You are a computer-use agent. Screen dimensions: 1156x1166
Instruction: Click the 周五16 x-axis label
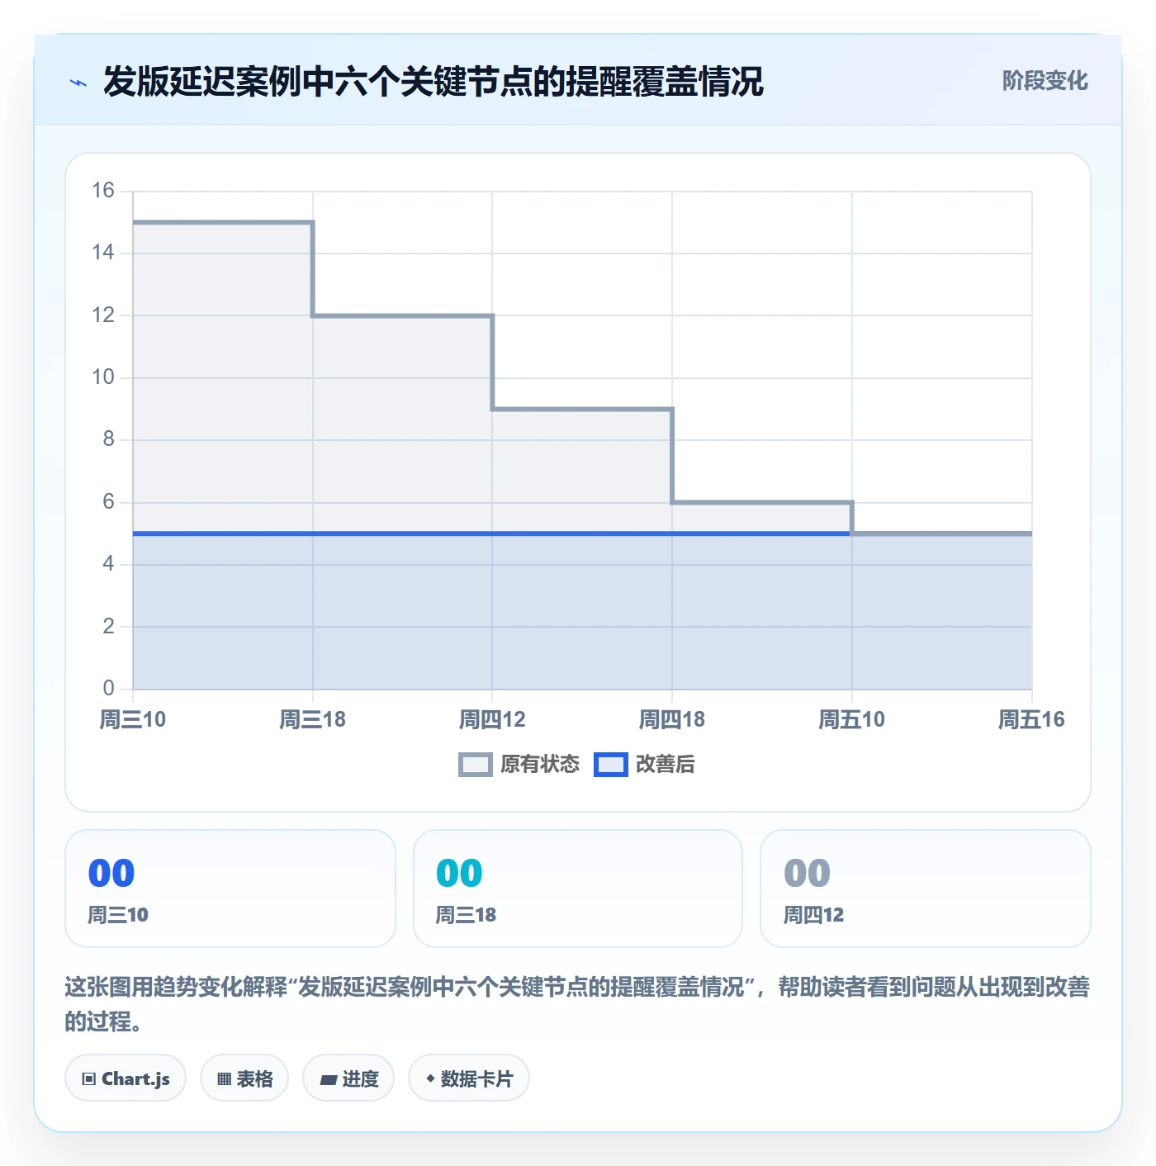[x=1031, y=719]
